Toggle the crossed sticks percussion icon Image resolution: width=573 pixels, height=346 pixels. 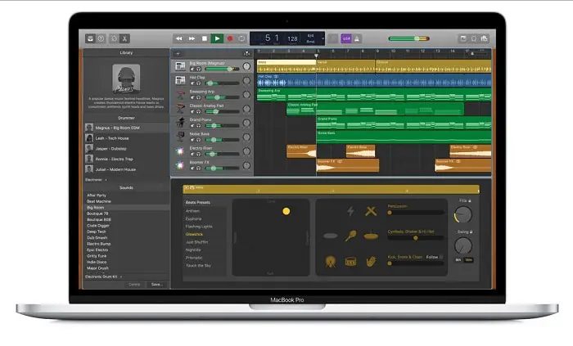coord(371,211)
